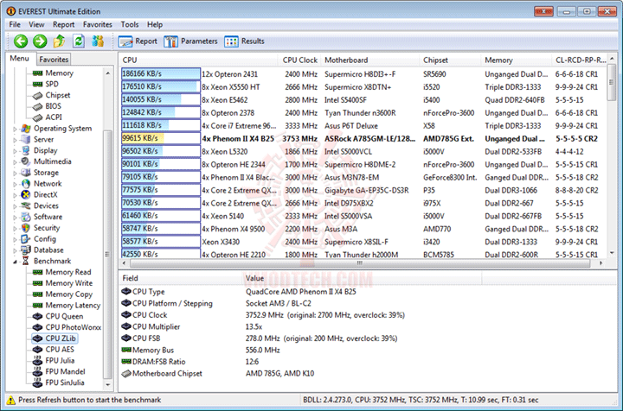Click the Server tree icon
This screenshot has width=623, height=411.
(x=26, y=140)
